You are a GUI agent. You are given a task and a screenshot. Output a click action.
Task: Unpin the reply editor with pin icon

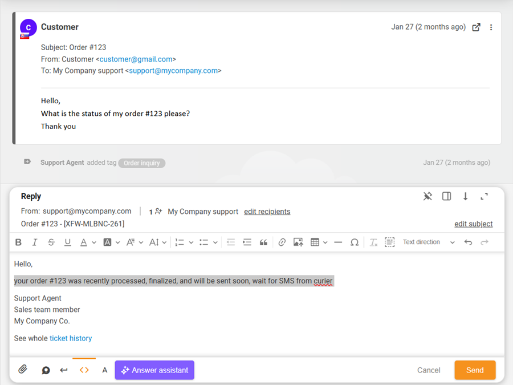pos(427,196)
